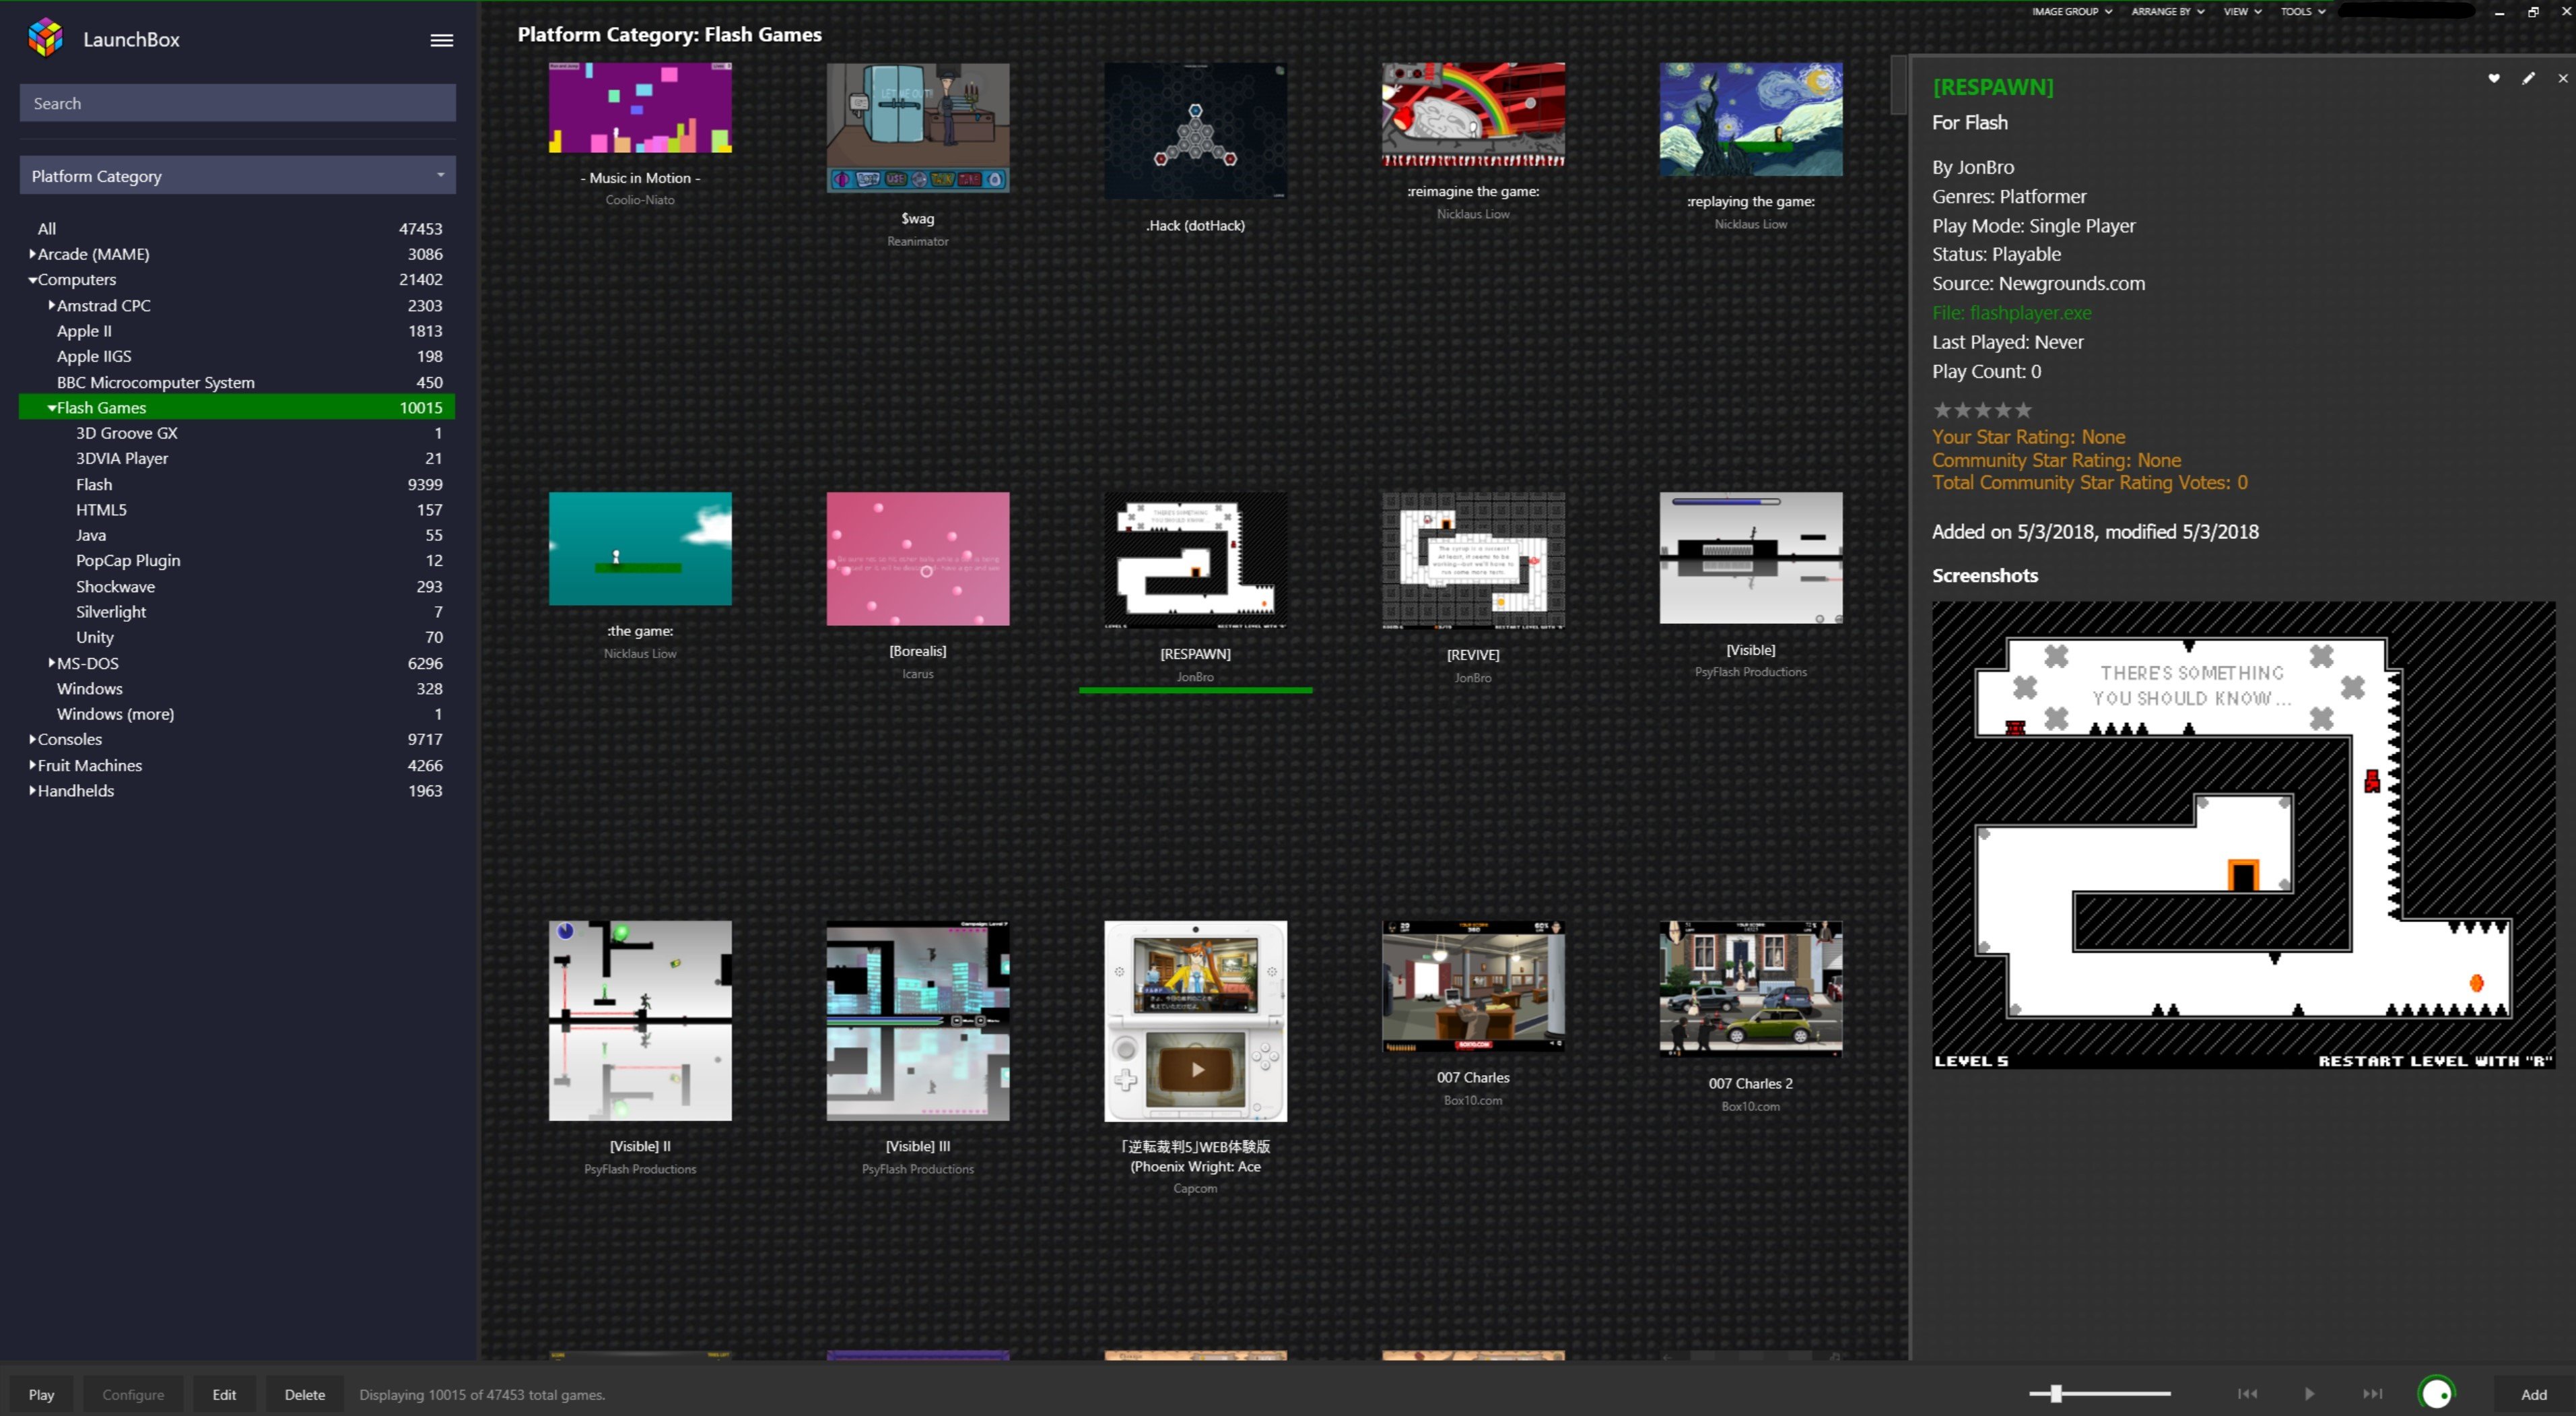Click the Play button

[41, 1394]
